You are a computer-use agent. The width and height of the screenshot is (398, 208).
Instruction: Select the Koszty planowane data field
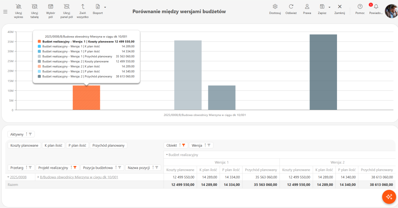click(24, 146)
